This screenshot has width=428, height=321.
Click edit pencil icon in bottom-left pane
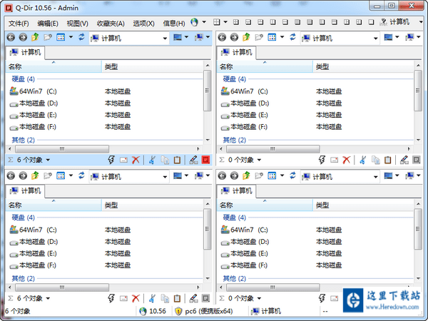[193, 298]
